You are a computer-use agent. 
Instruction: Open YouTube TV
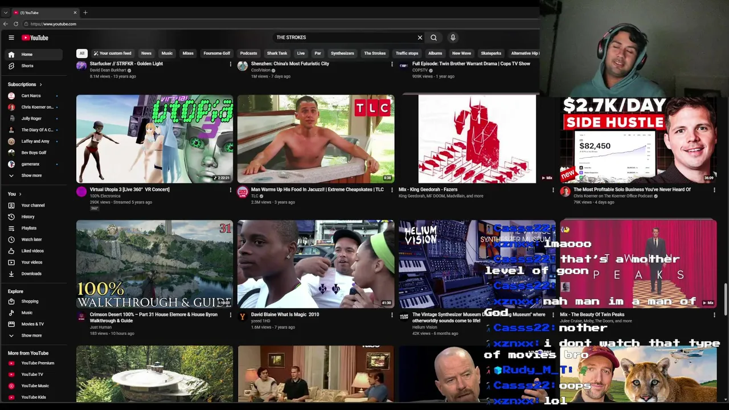34,374
